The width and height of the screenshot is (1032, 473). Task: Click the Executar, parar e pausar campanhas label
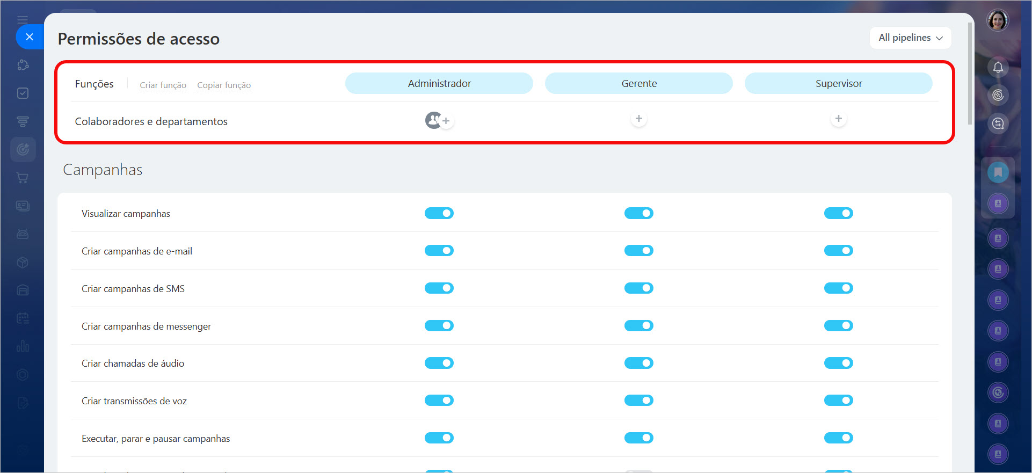click(156, 439)
